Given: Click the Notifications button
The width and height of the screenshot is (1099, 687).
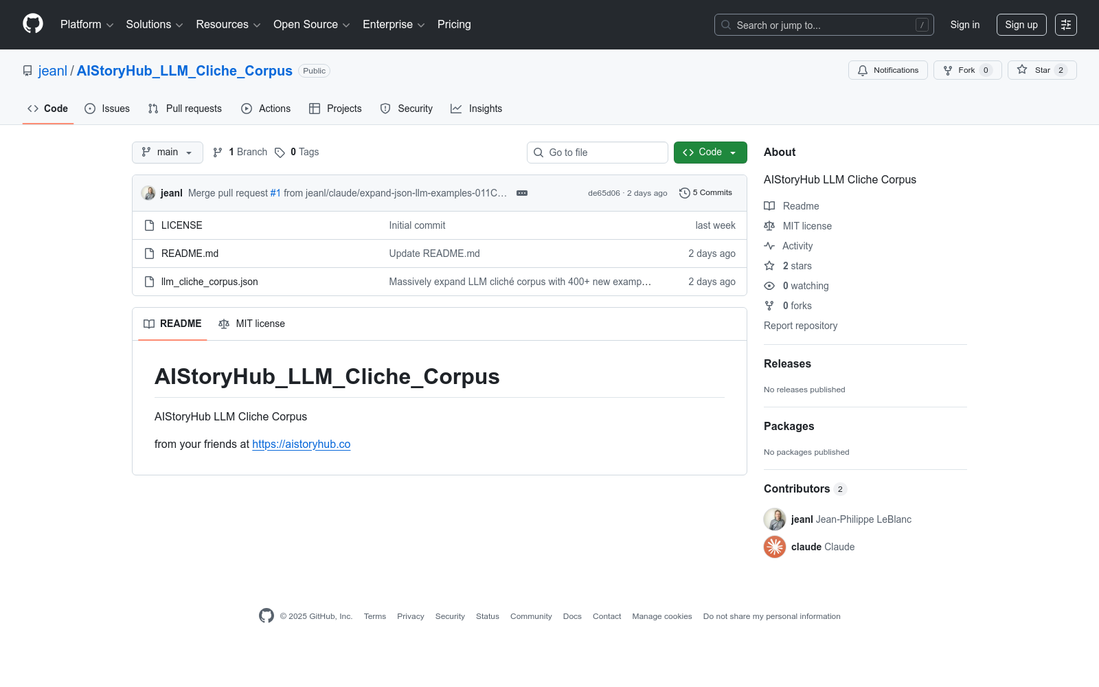Looking at the screenshot, I should click(888, 70).
